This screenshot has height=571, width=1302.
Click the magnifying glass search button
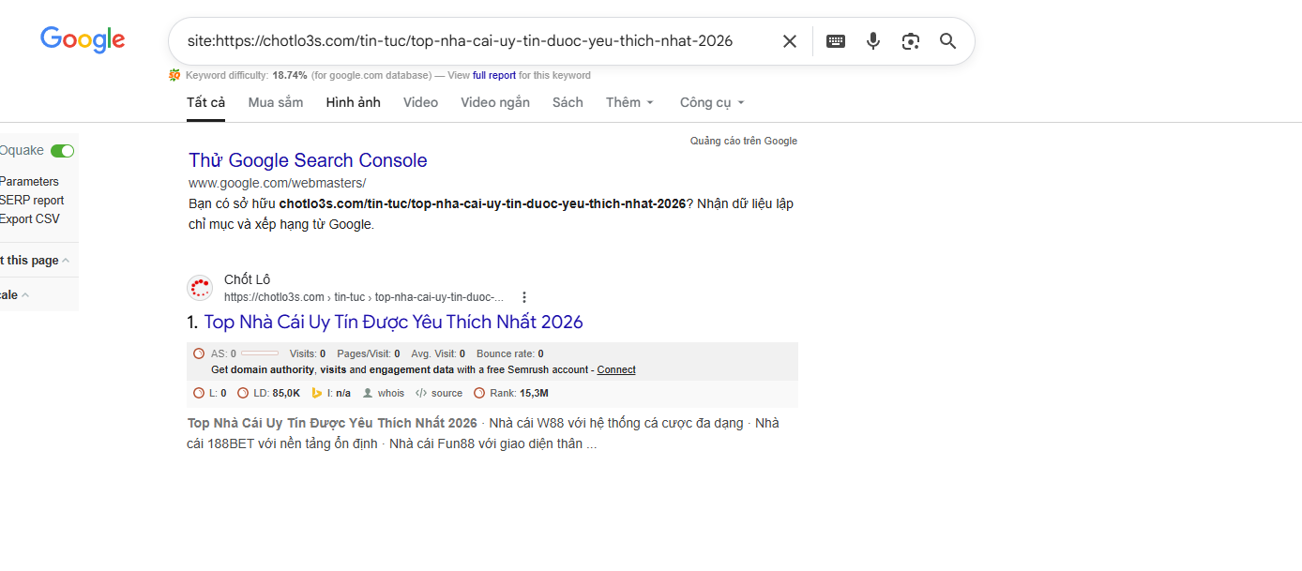pyautogui.click(x=948, y=41)
